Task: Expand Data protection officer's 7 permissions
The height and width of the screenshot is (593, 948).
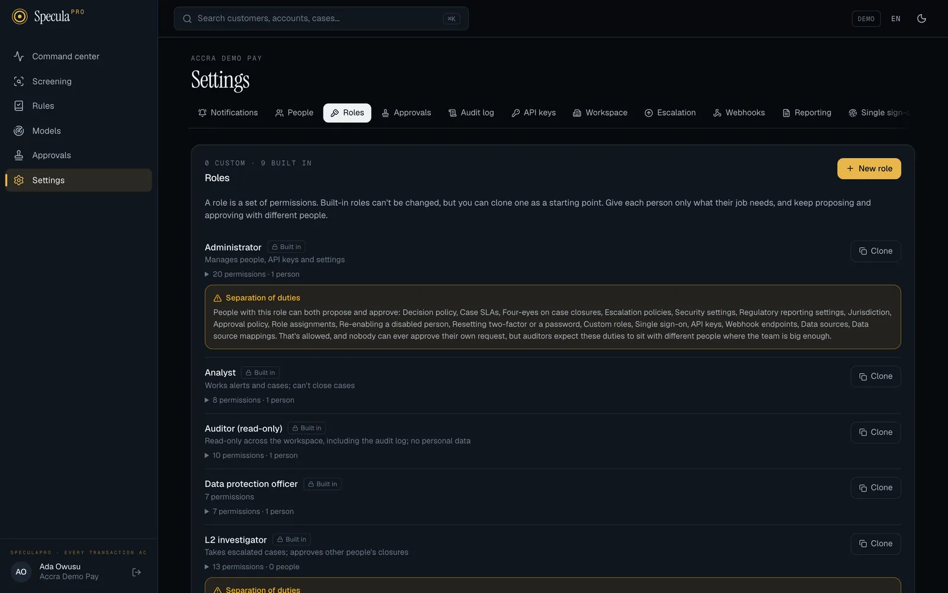Action: (249, 512)
